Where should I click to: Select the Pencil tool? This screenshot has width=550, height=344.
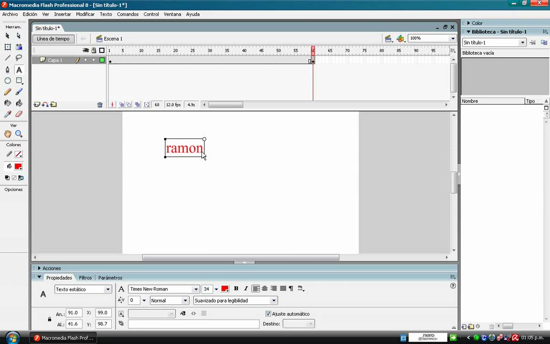click(8, 92)
